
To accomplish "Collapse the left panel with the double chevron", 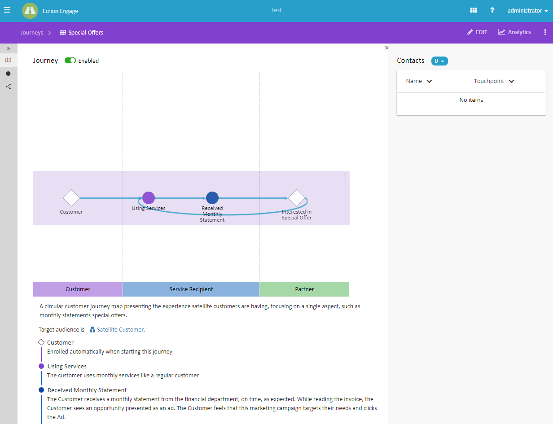I will pos(8,48).
